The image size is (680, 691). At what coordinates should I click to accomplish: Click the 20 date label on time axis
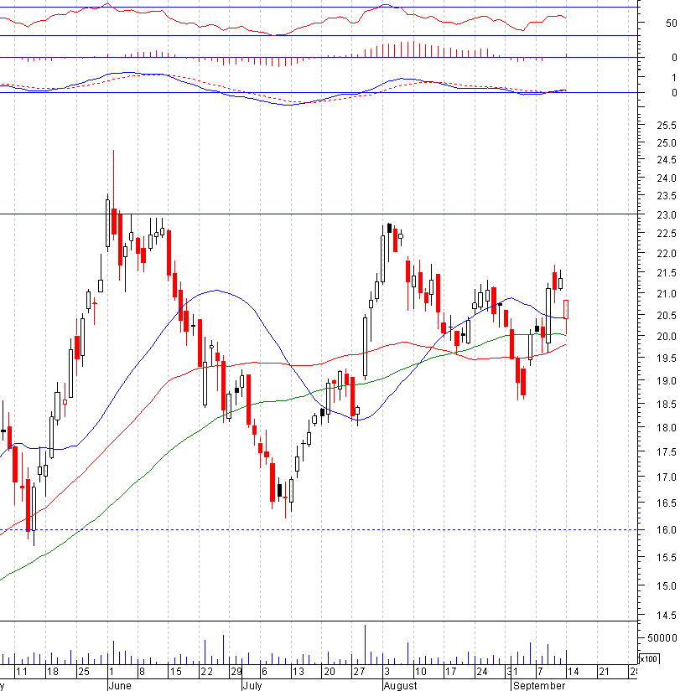pyautogui.click(x=330, y=672)
